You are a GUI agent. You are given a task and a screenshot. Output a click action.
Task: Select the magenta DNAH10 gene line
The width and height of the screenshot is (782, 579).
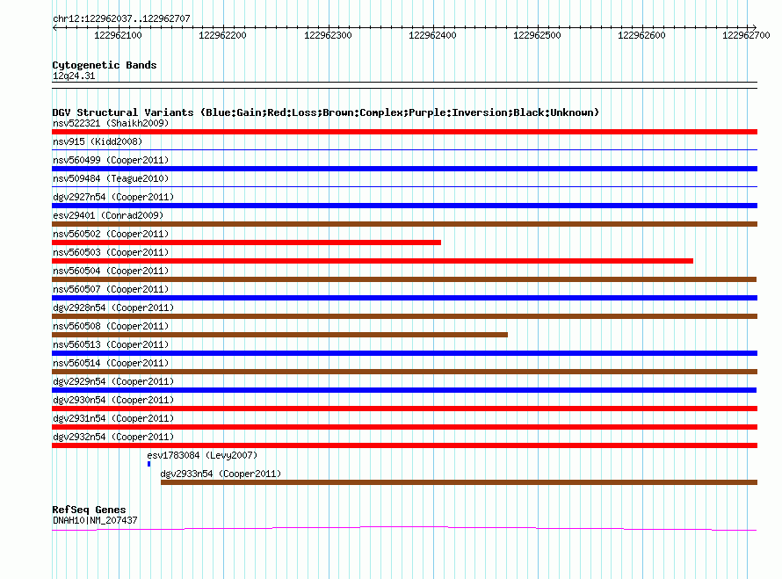coord(404,528)
